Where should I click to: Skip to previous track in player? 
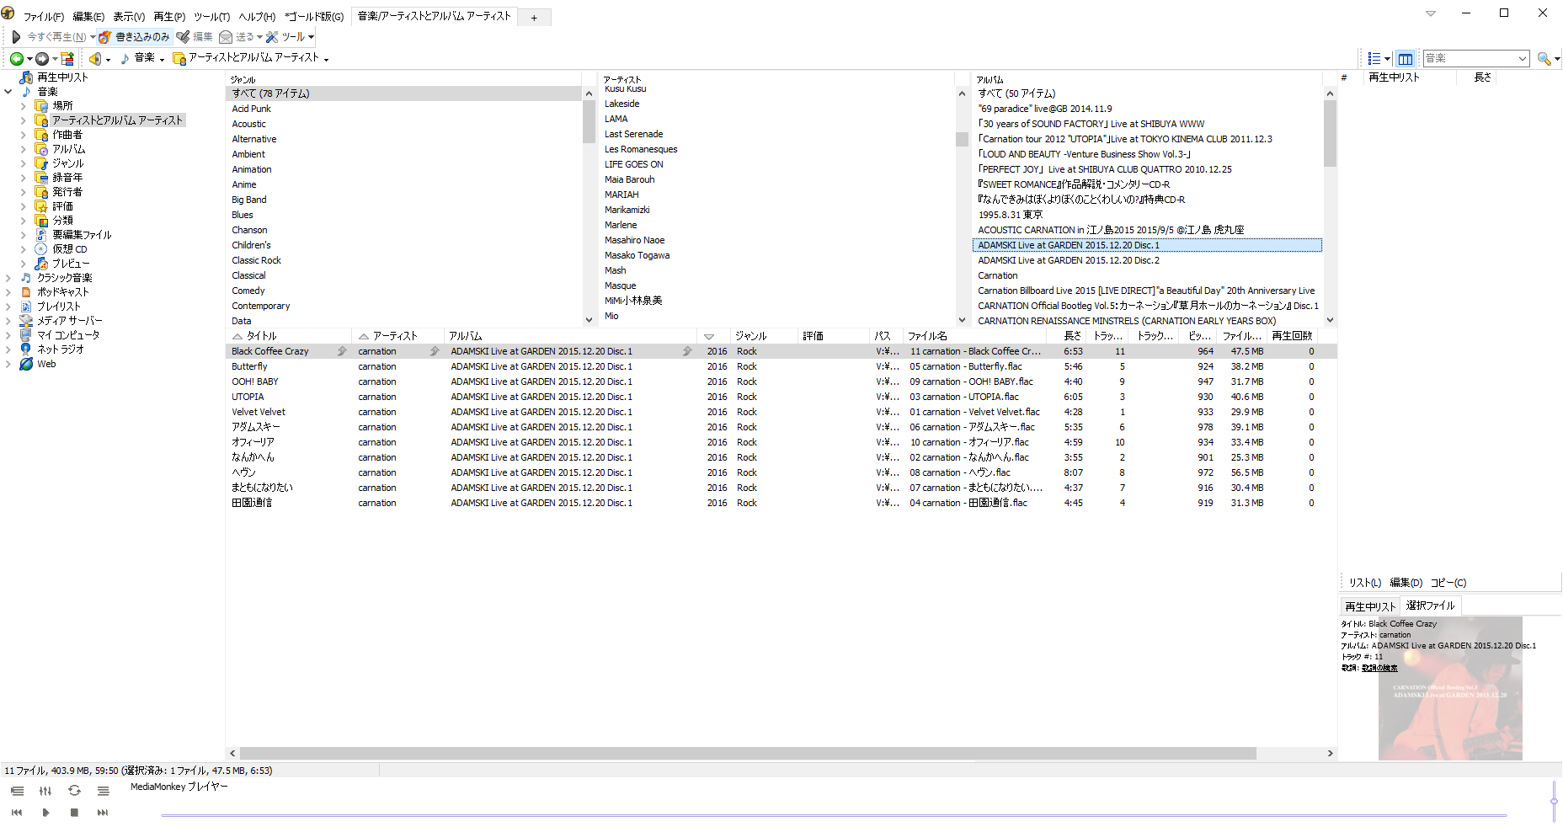(17, 813)
